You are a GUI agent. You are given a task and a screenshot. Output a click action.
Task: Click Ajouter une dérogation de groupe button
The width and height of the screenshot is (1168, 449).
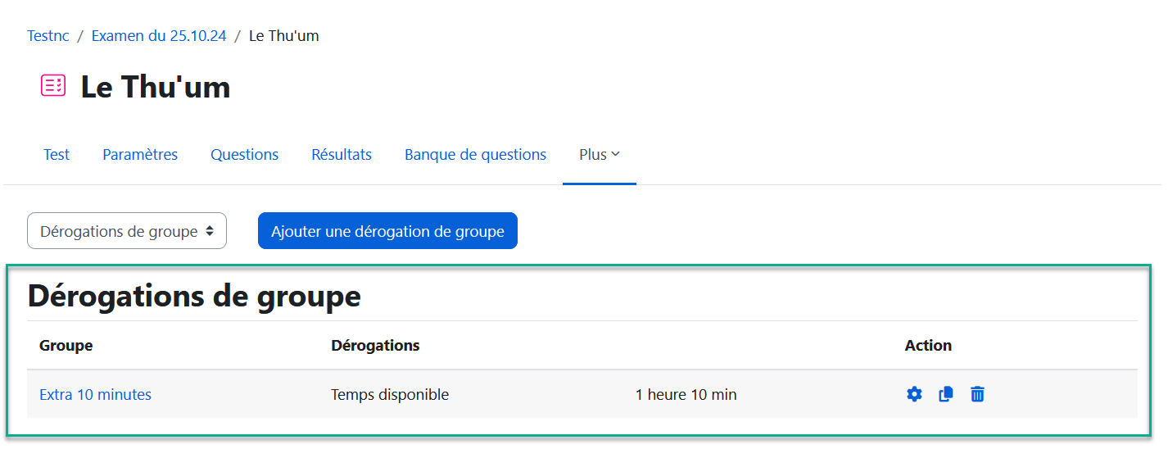coord(387,232)
